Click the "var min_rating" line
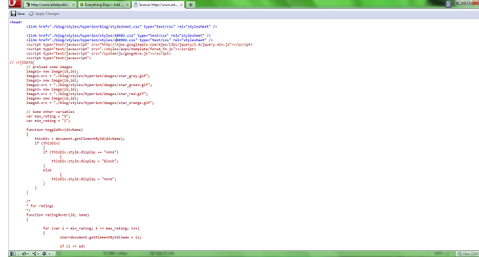This screenshot has width=479, height=257. pos(48,121)
